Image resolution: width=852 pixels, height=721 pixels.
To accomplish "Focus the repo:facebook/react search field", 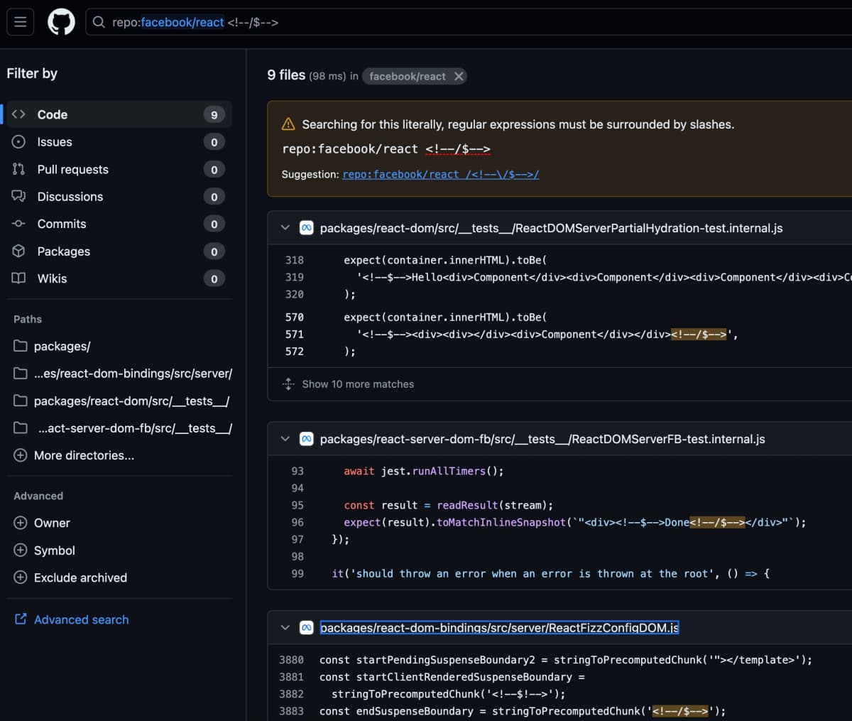I will click(469, 22).
